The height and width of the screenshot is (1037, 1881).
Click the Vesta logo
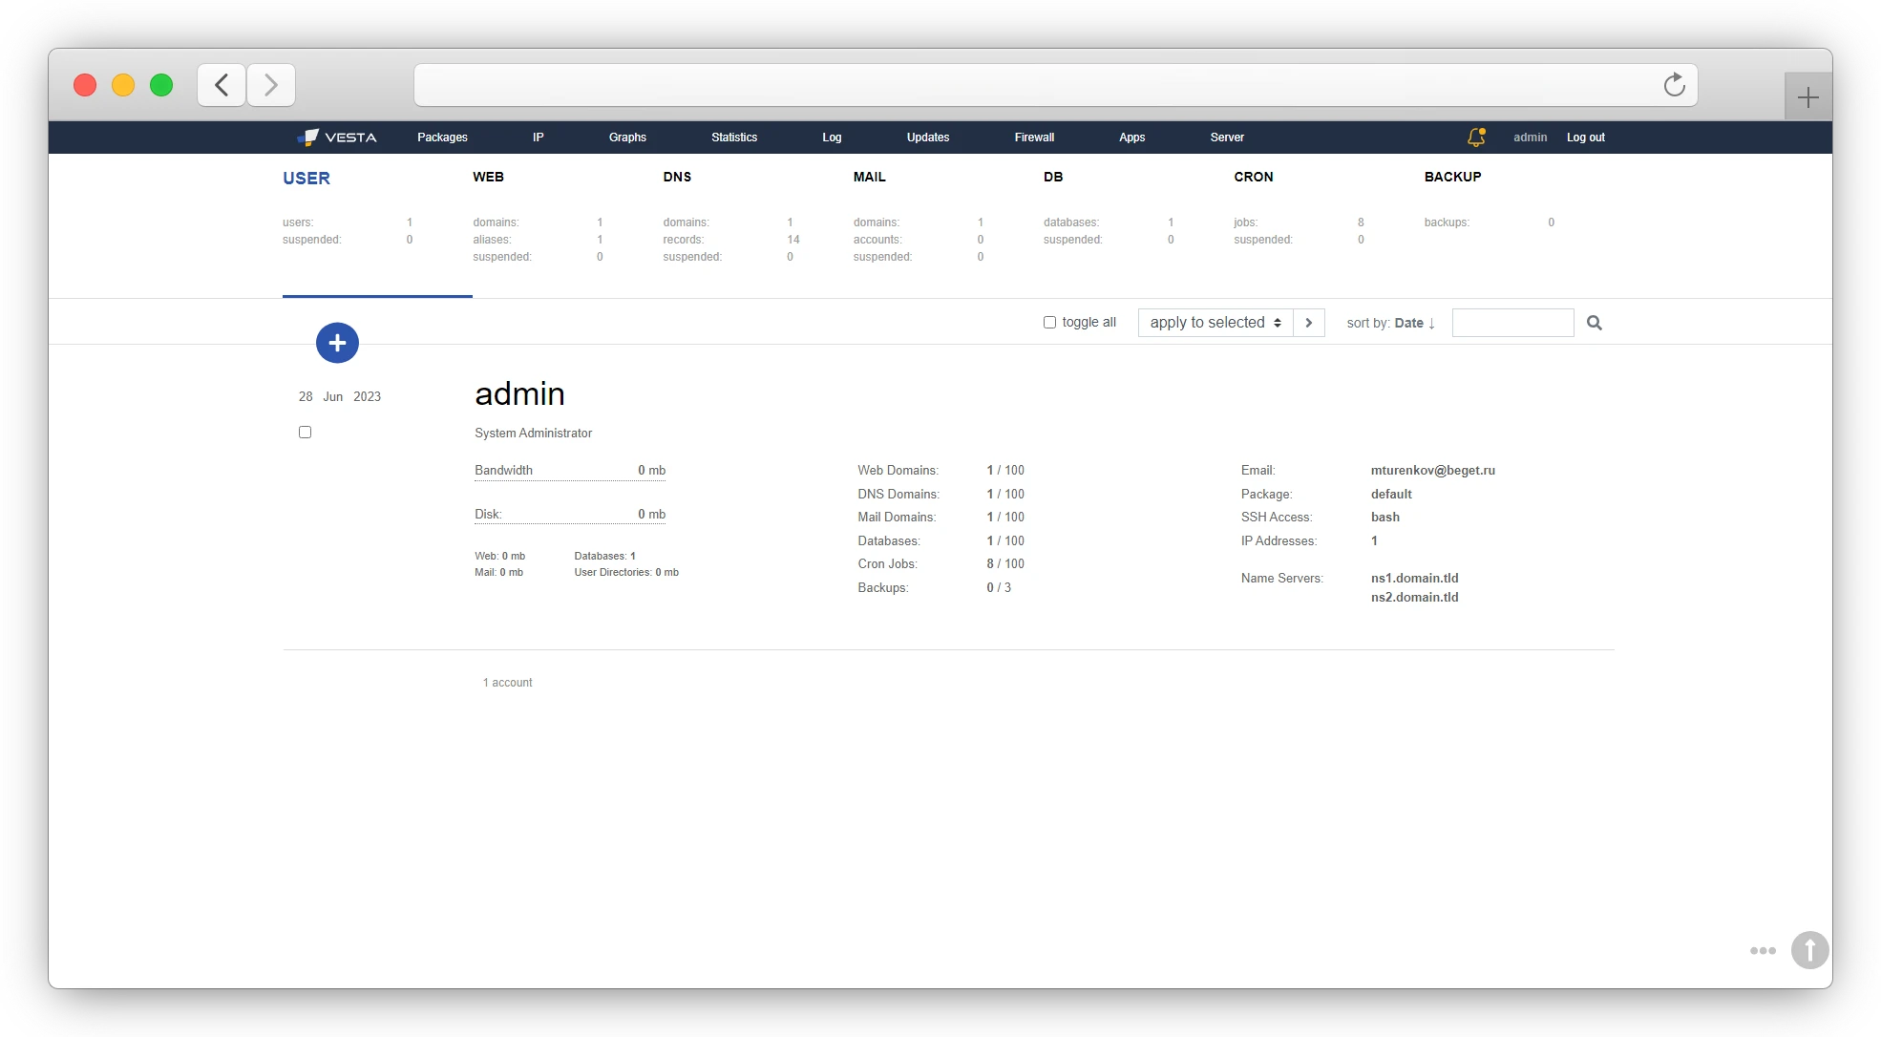[337, 138]
